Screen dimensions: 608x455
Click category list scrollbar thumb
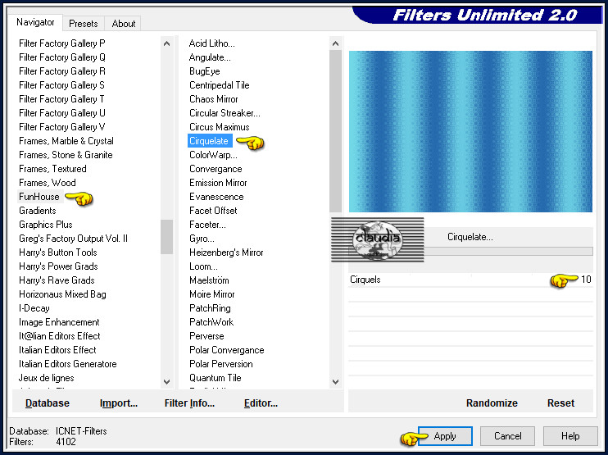pyautogui.click(x=166, y=237)
